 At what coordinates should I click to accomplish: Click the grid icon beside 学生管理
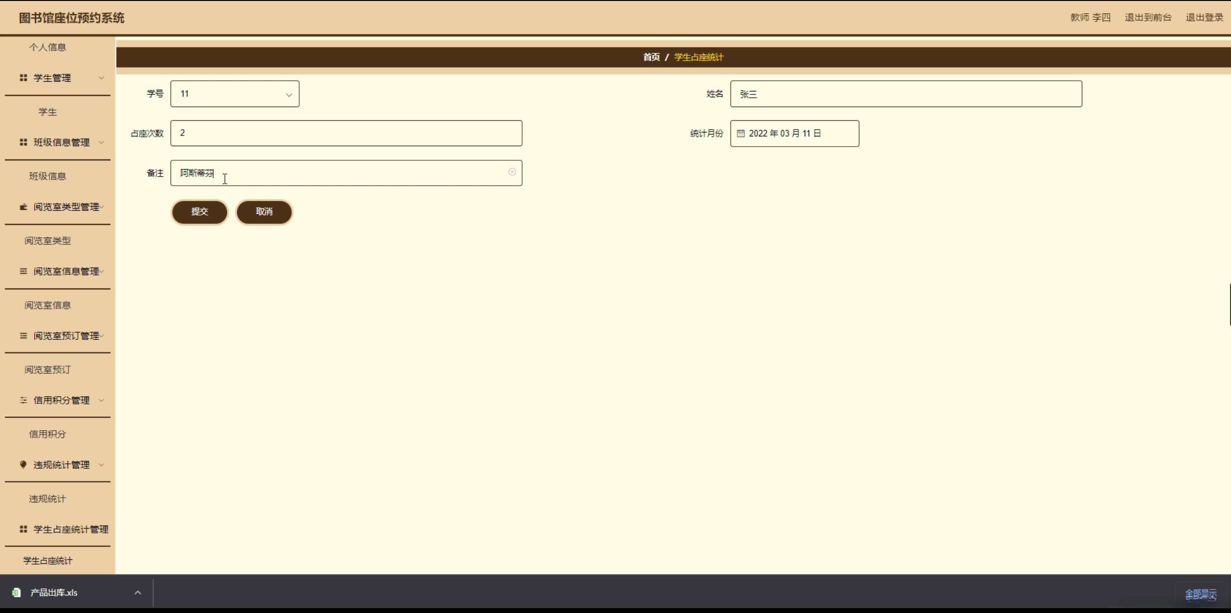pos(23,78)
